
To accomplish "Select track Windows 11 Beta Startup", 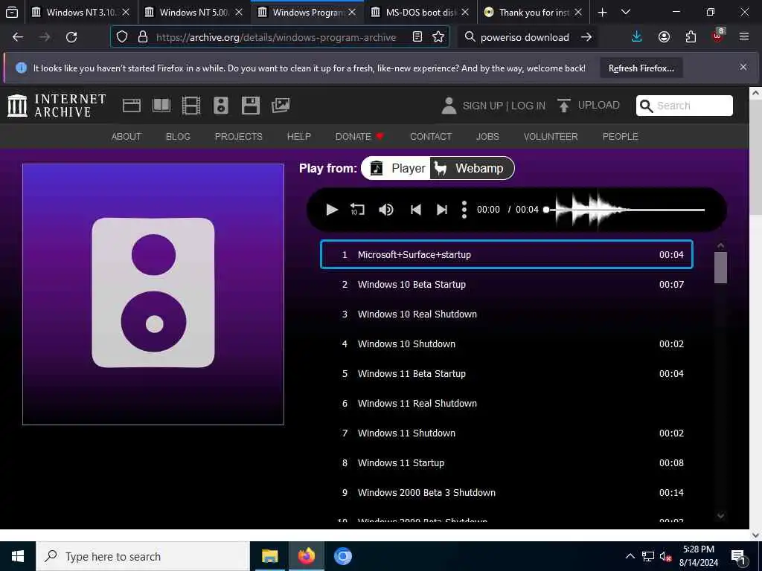I will 506,373.
